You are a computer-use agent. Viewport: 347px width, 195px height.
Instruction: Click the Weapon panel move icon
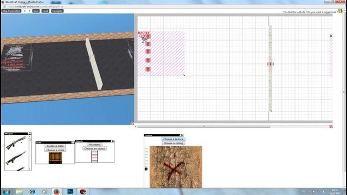coord(29,134)
